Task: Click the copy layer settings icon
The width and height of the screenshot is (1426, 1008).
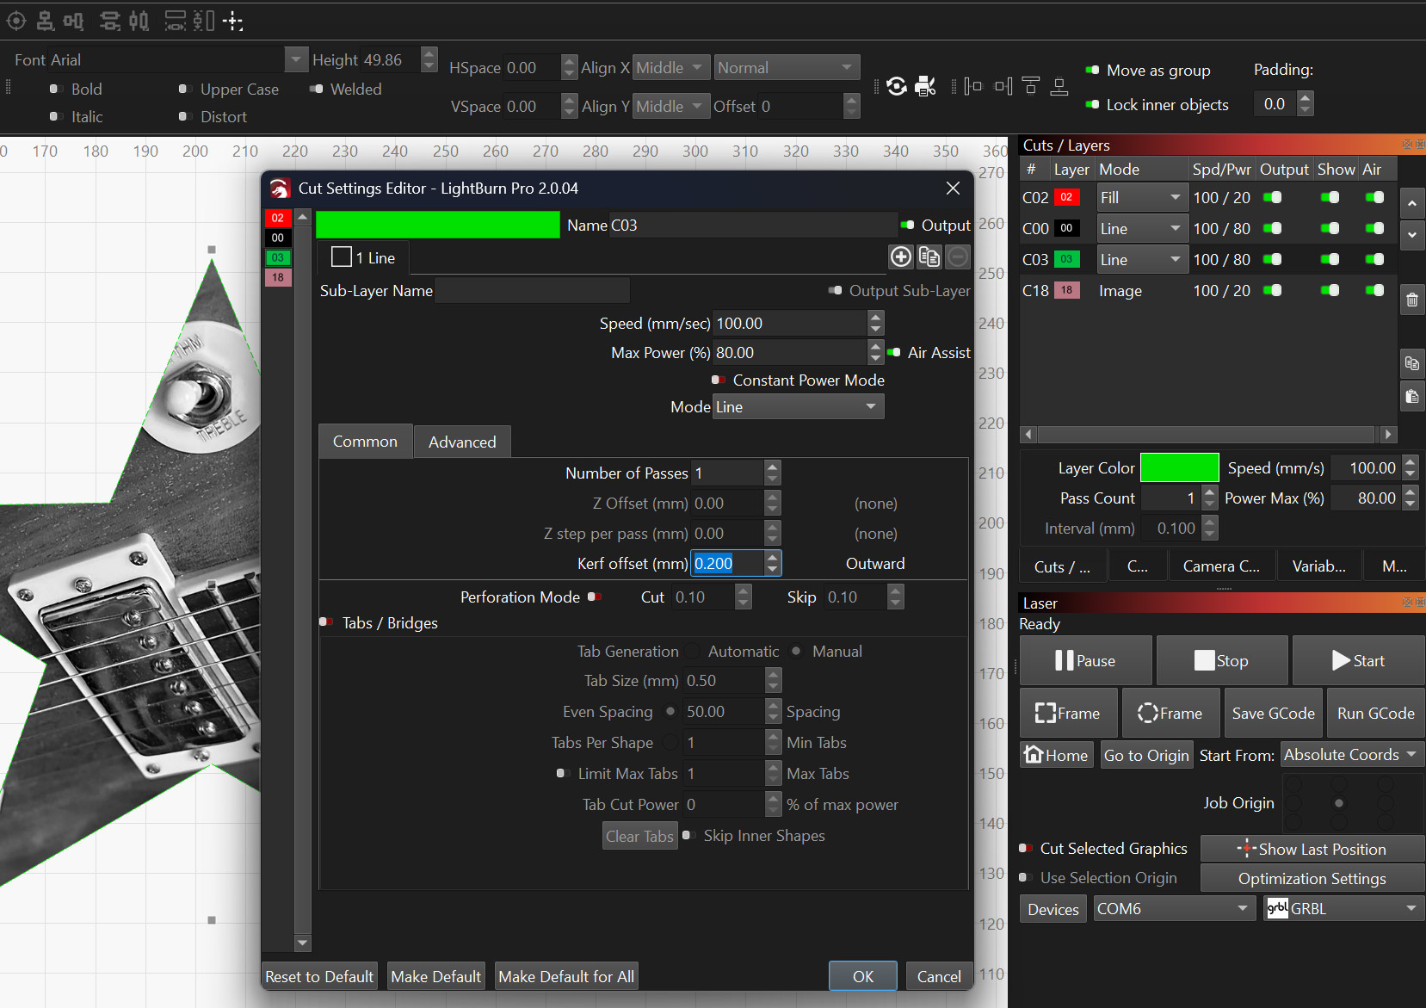Action: [1412, 363]
